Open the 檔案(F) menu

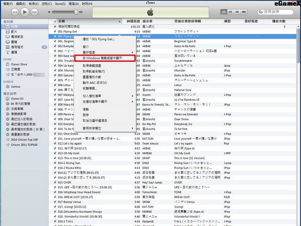[x=8, y=4]
